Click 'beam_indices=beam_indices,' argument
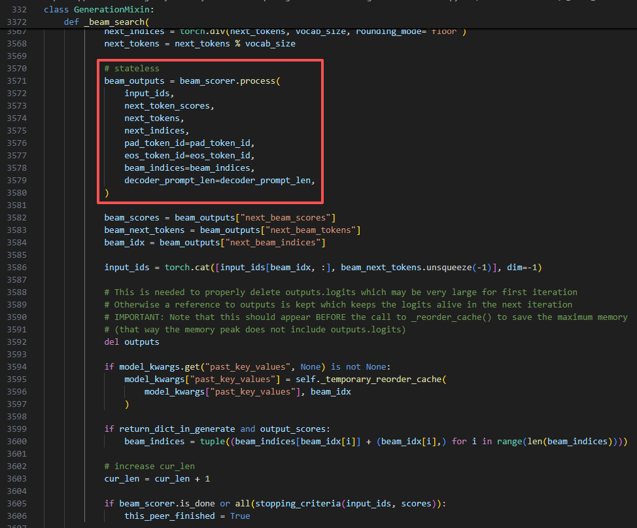637x528 pixels. (x=189, y=168)
